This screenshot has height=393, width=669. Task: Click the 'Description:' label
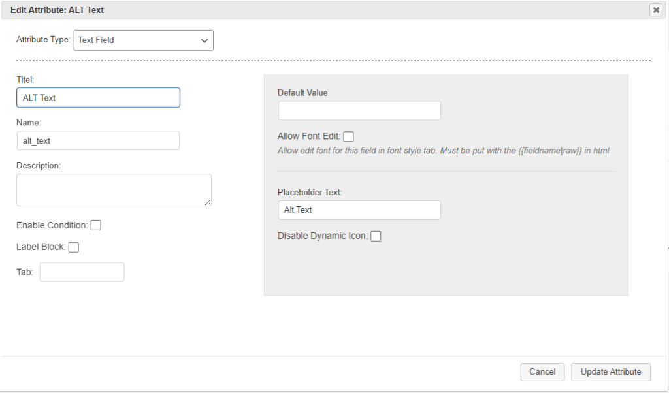tap(39, 166)
